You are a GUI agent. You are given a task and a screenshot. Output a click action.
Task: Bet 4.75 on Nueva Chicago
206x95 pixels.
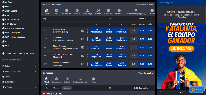[96, 47]
